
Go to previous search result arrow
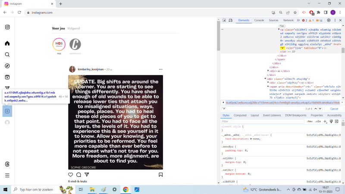tap(316, 109)
